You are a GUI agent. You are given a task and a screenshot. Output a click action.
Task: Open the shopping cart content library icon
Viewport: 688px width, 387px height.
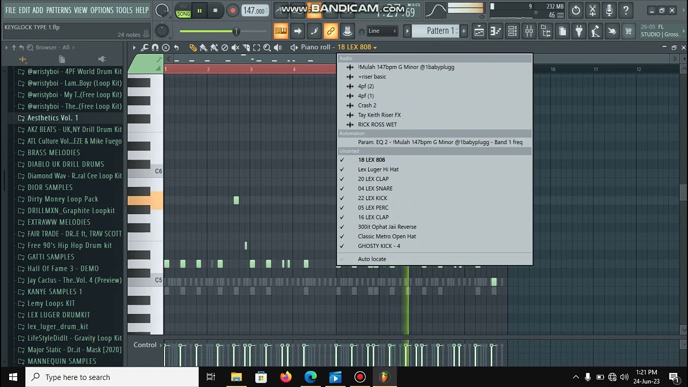click(628, 31)
